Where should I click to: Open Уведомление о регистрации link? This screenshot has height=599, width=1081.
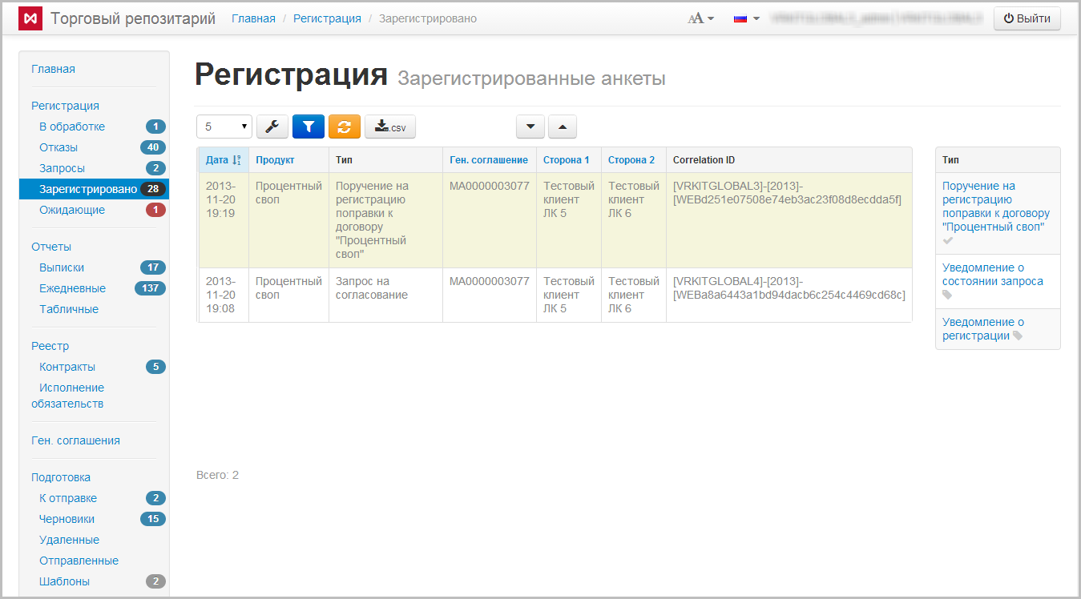(982, 329)
